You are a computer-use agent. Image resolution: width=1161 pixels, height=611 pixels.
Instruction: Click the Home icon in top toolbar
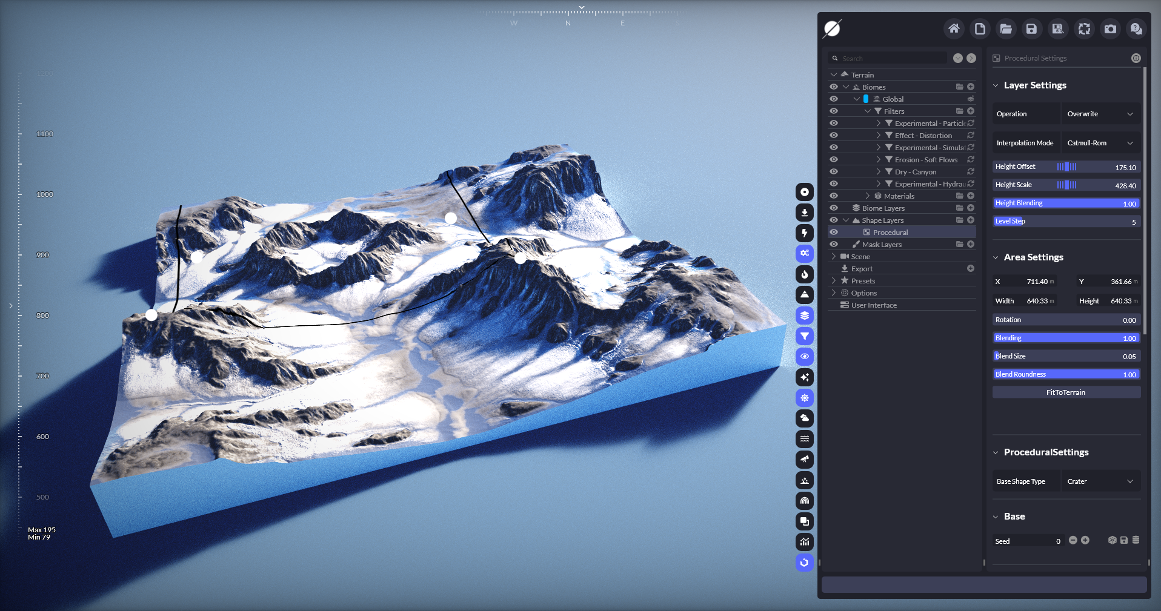[954, 28]
